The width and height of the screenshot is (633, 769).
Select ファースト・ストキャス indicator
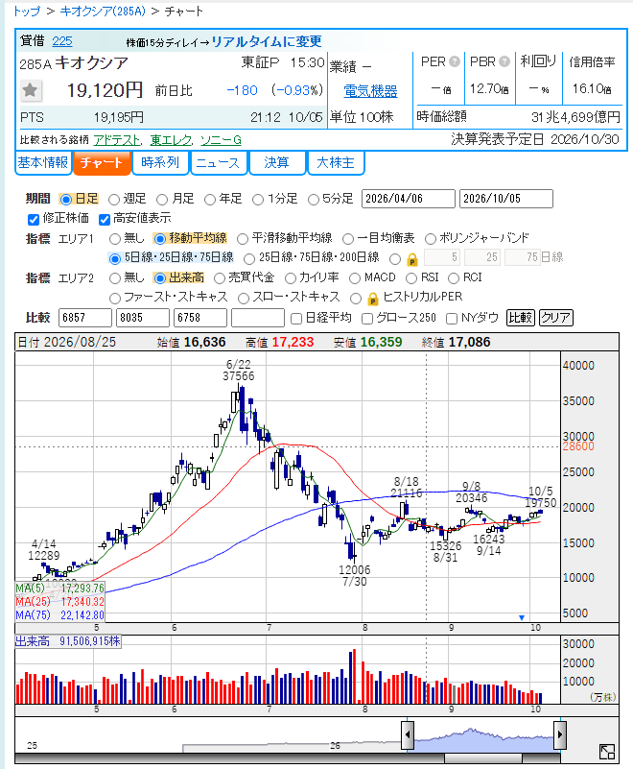[x=115, y=299]
